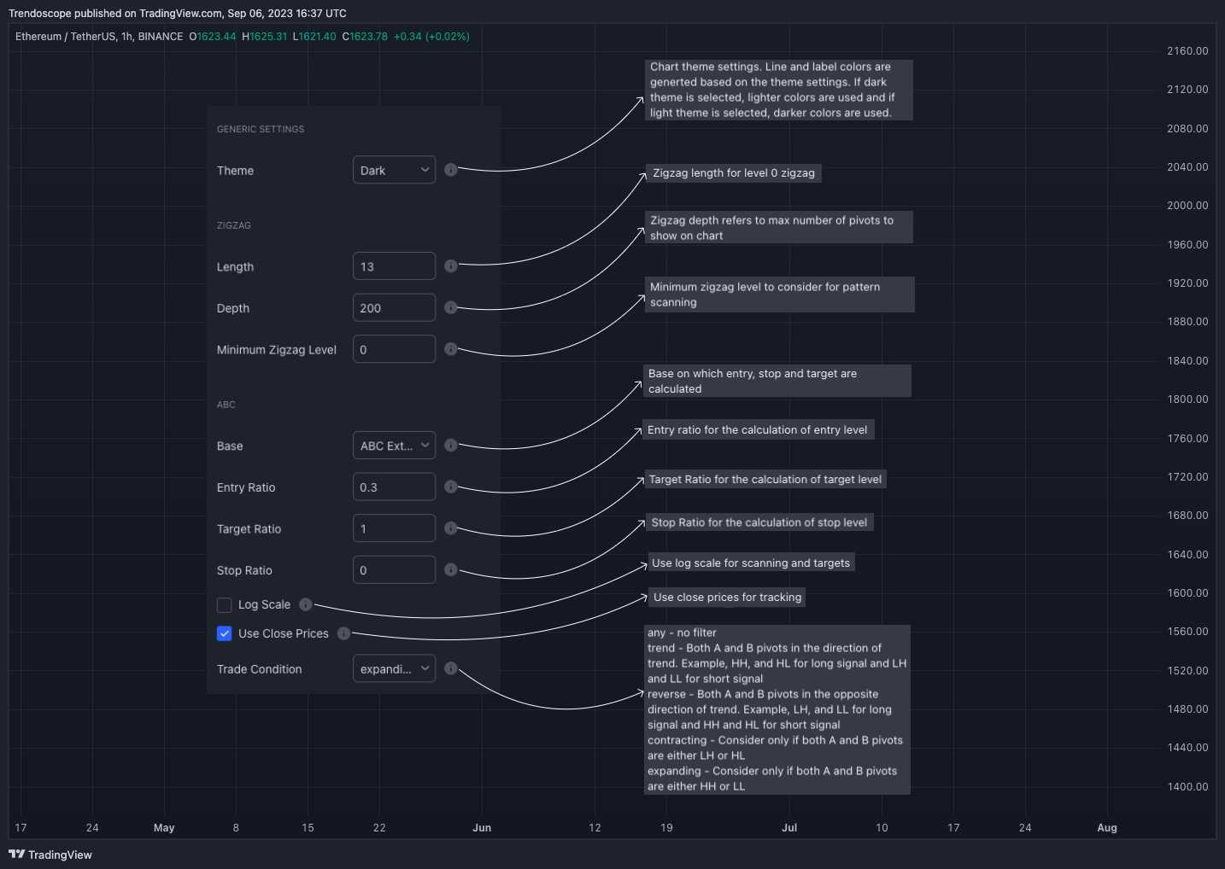Click the 2160.00 price axis label
Image resolution: width=1225 pixels, height=869 pixels.
pos(1187,51)
